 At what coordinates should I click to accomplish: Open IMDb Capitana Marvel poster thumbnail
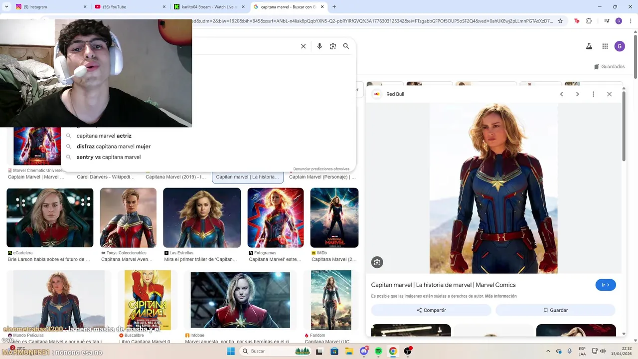334,217
